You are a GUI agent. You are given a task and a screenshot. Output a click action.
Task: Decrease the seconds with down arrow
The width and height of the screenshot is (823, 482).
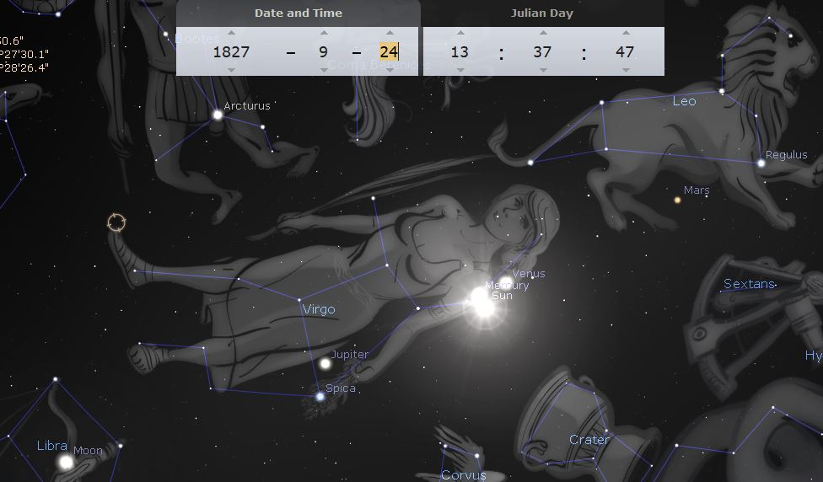pyautogui.click(x=626, y=70)
